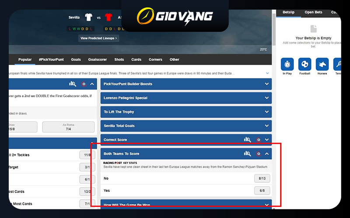Image resolution: width=350 pixels, height=218 pixels.
Task: Switch to the Open Bets tab
Action: (x=313, y=12)
